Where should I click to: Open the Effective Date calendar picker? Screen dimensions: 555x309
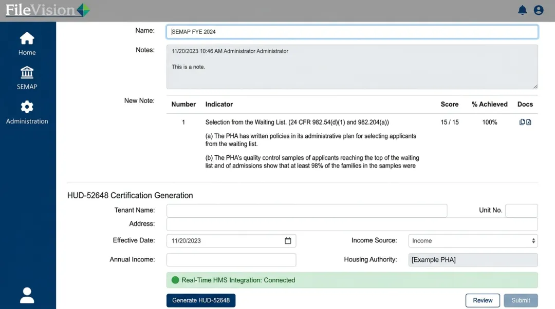pos(288,240)
